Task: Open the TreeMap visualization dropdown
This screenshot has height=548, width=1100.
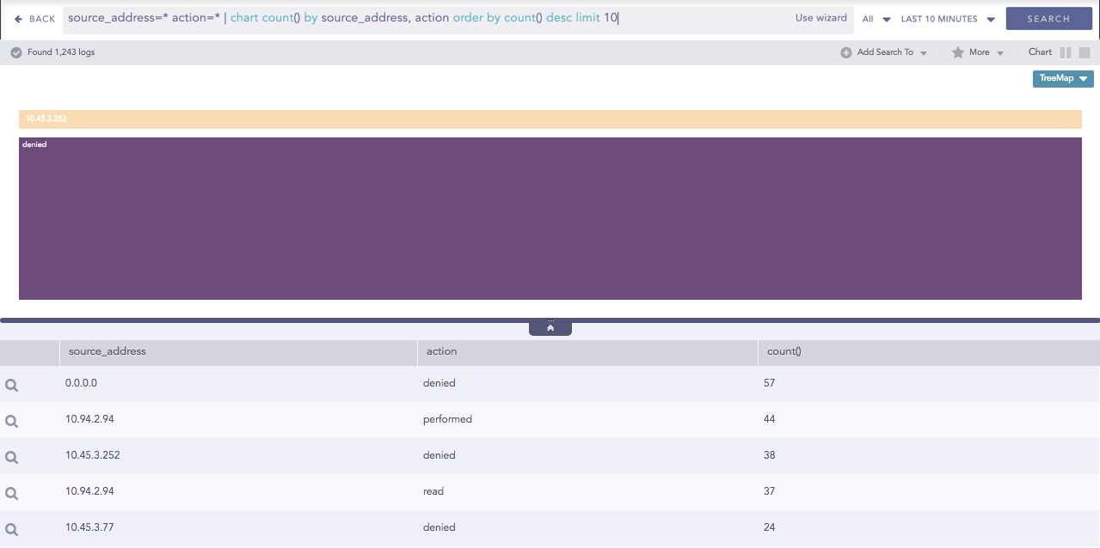Action: (x=1062, y=78)
